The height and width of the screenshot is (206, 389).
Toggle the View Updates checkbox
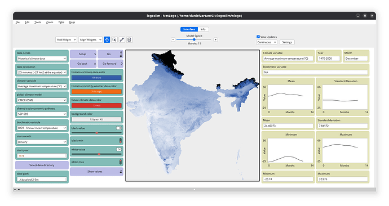pyautogui.click(x=258, y=37)
